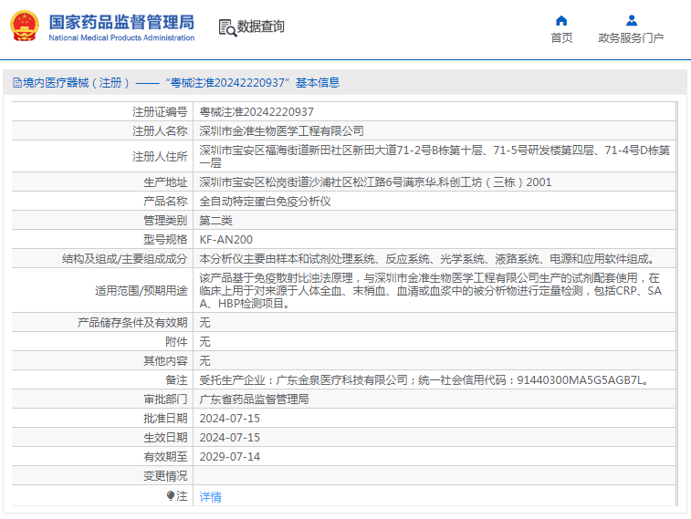Click the 有效期至 row label
The width and height of the screenshot is (691, 519).
165,456
